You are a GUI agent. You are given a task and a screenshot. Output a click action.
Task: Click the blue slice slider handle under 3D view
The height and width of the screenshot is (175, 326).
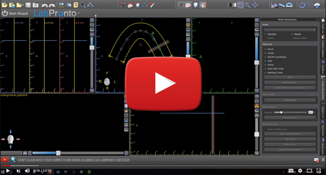click(x=58, y=153)
